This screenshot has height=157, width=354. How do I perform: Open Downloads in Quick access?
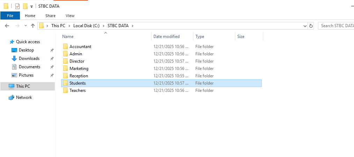coord(29,58)
